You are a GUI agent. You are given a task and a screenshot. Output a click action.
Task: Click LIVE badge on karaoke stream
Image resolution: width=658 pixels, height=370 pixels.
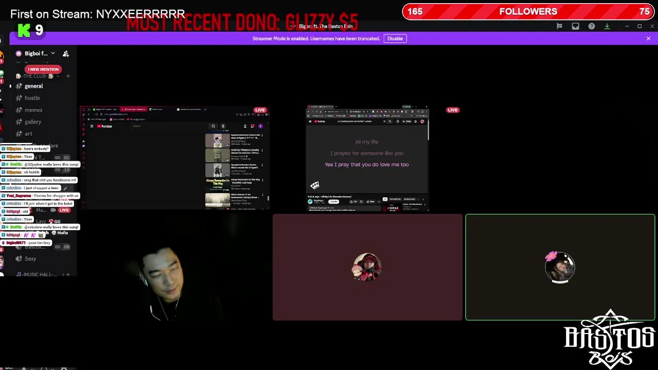pyautogui.click(x=453, y=110)
